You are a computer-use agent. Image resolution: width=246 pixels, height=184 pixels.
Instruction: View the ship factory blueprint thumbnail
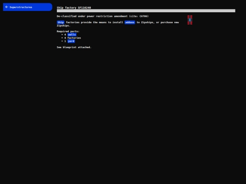pyautogui.click(x=190, y=20)
